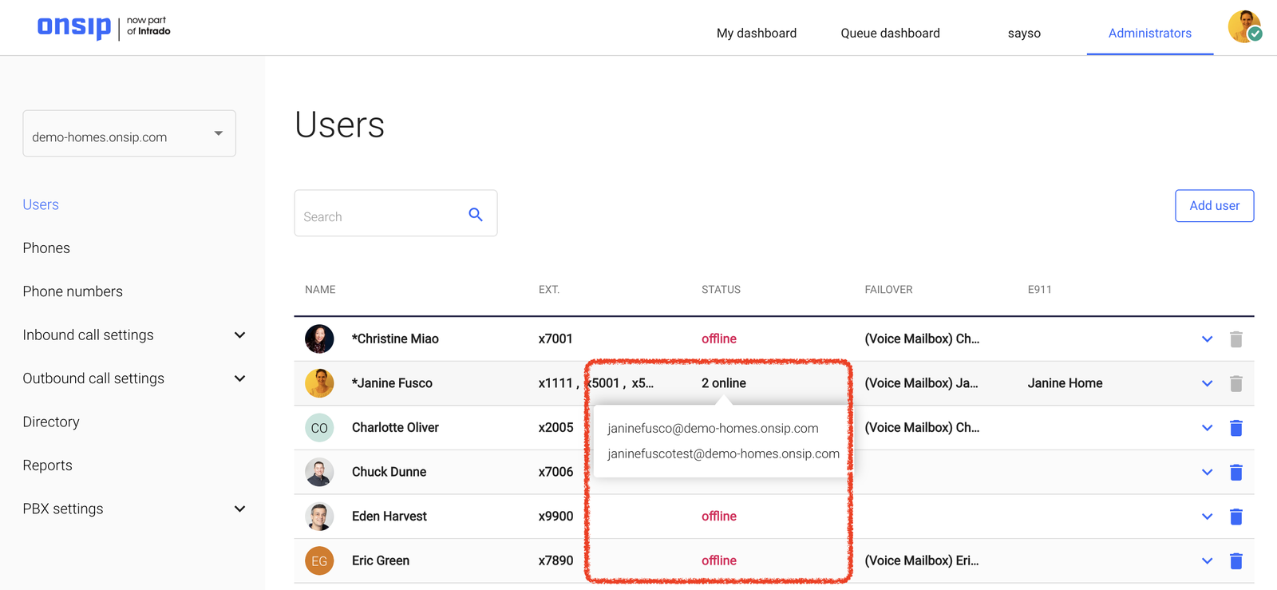1277x590 pixels.
Task: Switch to Queue dashboard tab
Action: coord(890,34)
